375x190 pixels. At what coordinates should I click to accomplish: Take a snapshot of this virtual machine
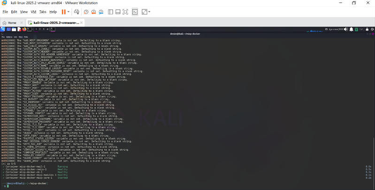(86, 12)
